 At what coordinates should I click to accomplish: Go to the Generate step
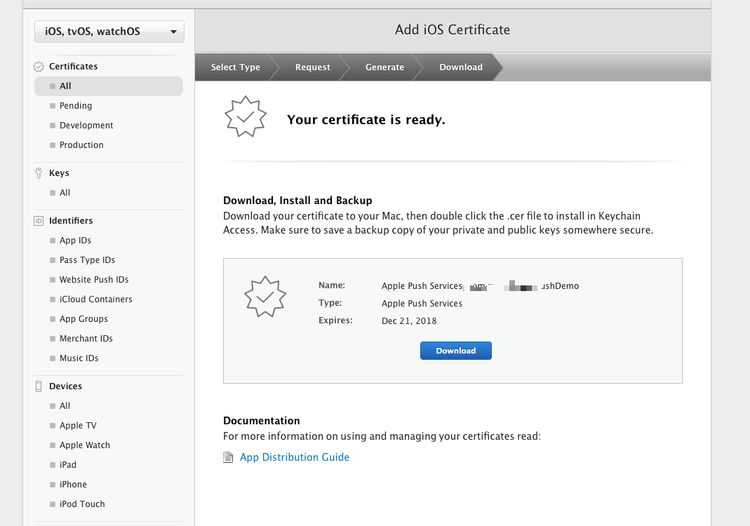pyautogui.click(x=384, y=67)
